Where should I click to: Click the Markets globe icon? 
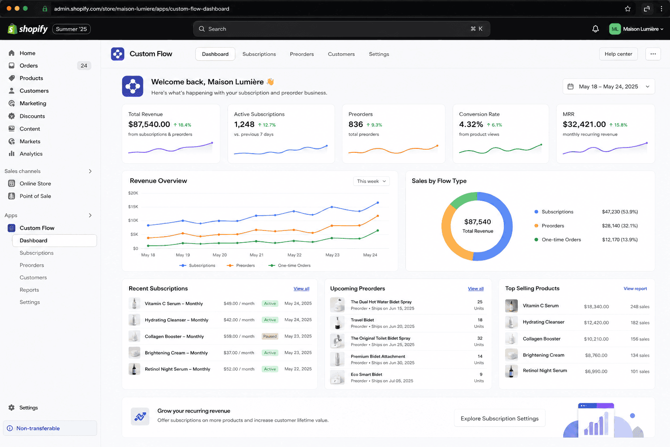[12, 141]
